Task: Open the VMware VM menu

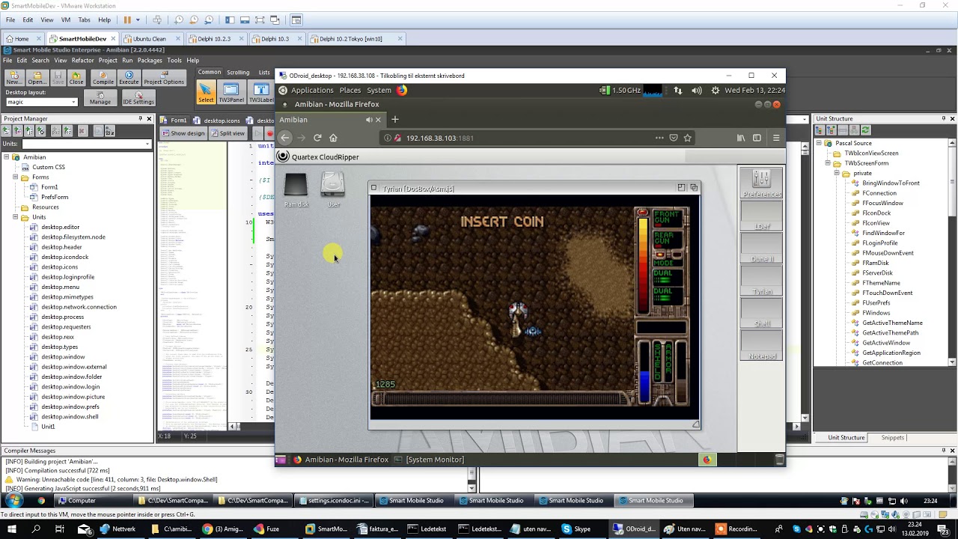Action: click(66, 19)
